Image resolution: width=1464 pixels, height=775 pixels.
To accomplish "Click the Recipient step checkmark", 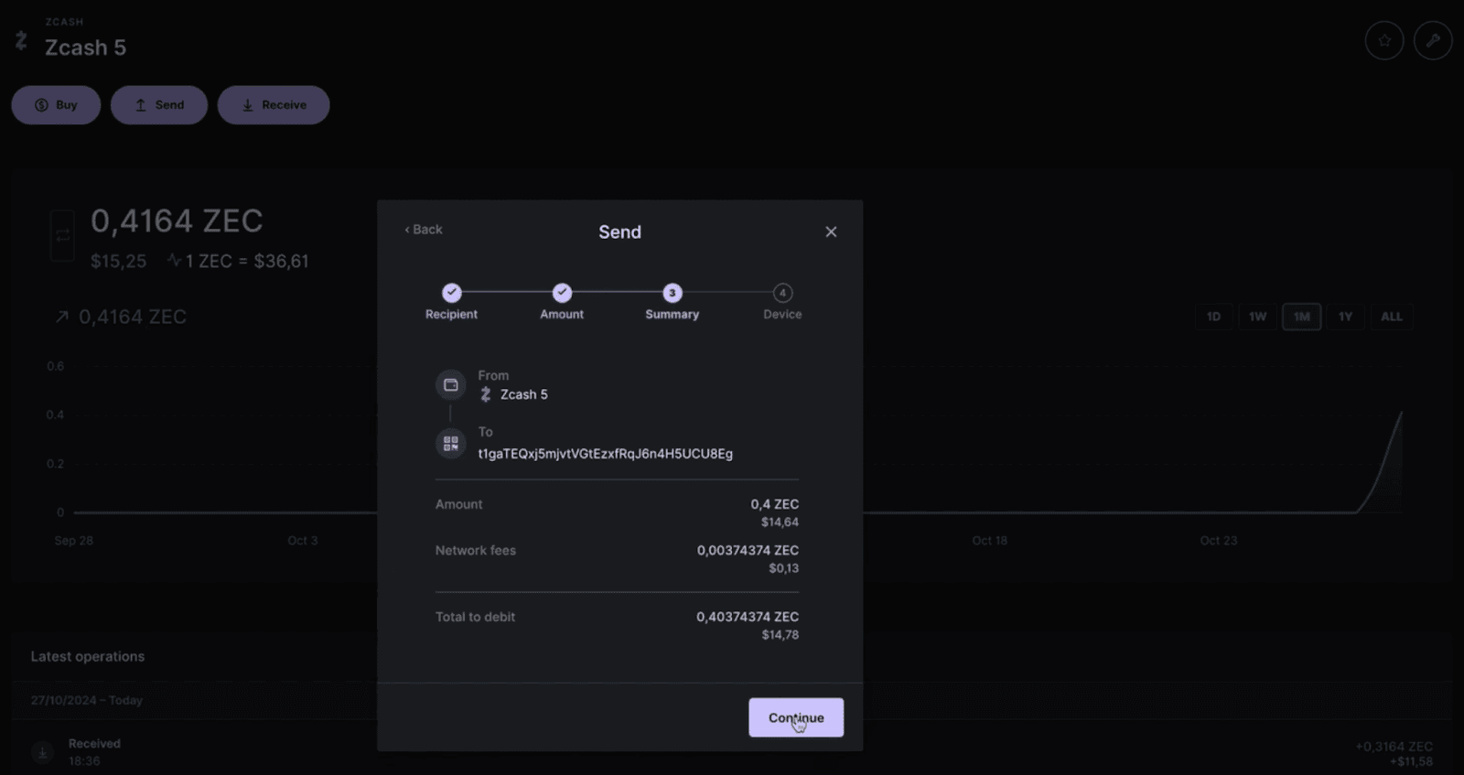I will [x=451, y=293].
